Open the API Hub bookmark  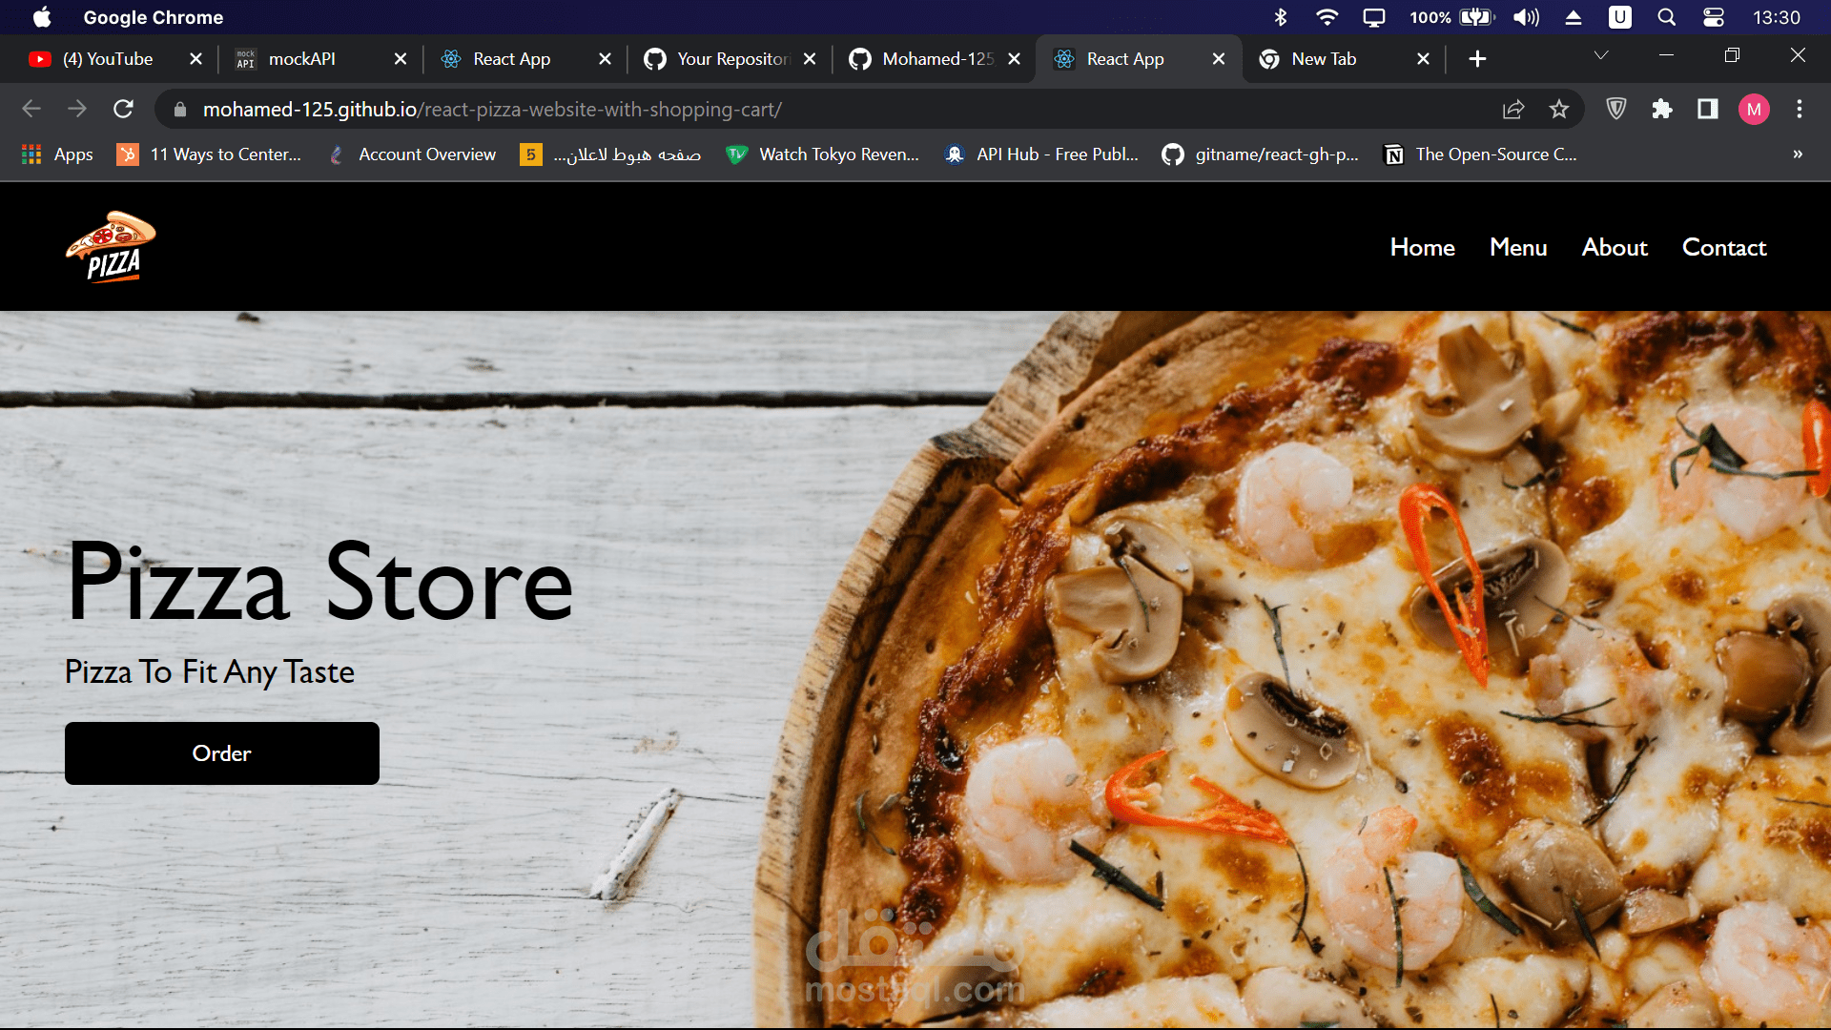click(x=1040, y=154)
